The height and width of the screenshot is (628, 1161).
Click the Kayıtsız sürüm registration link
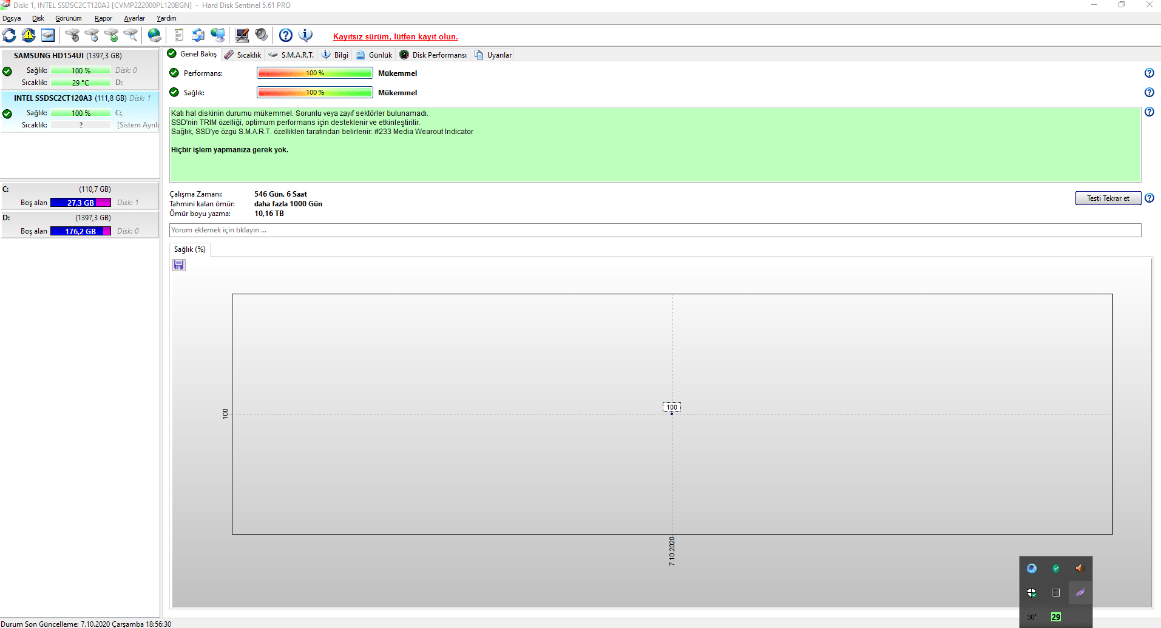396,36
